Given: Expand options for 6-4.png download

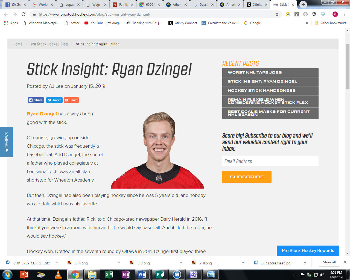Looking at the screenshot, I should pyautogui.click(x=119, y=262).
